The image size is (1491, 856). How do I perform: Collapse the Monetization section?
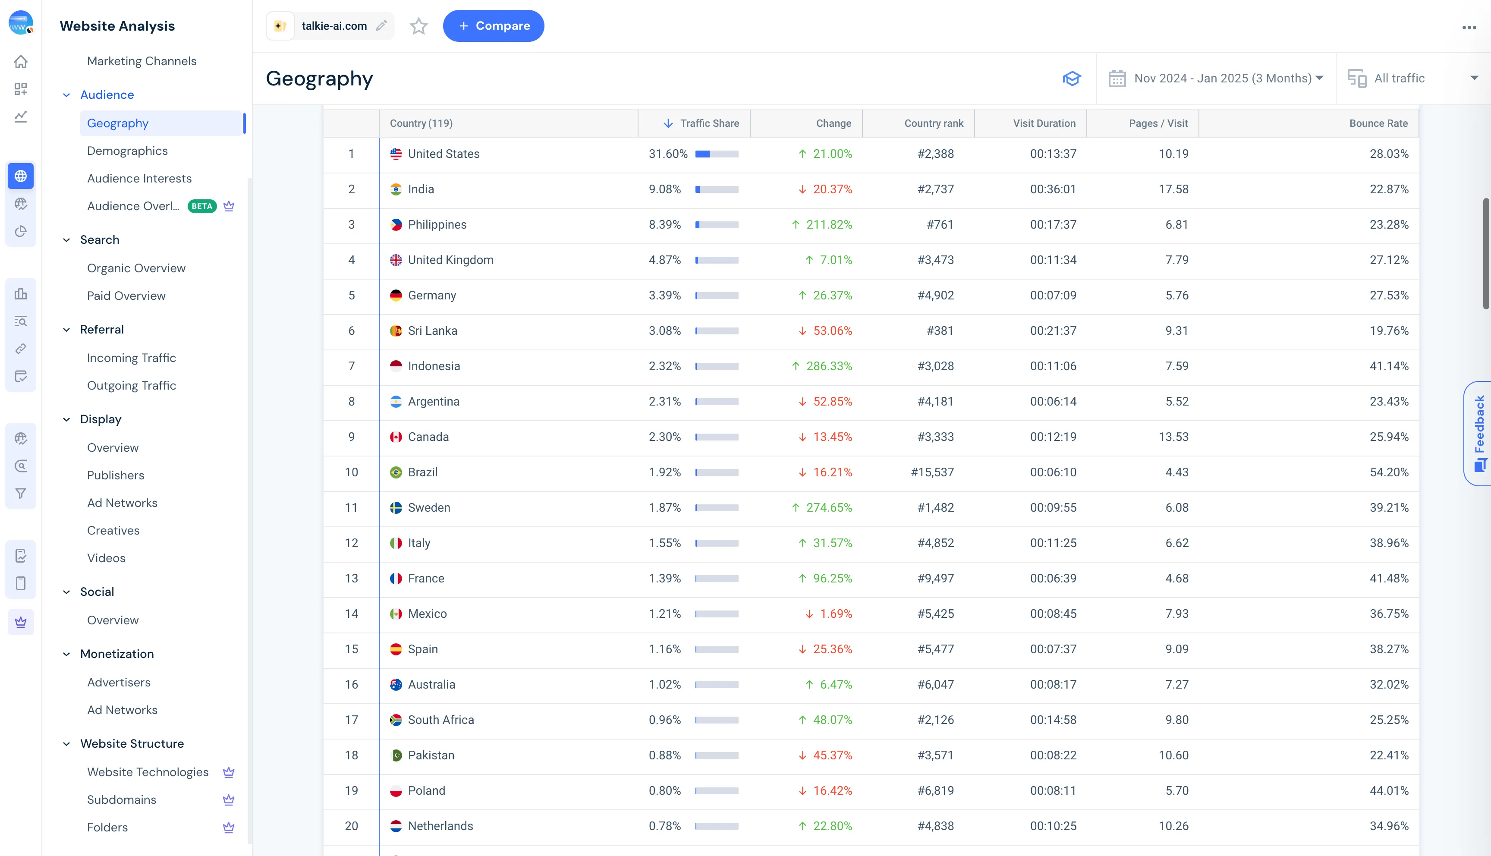[66, 654]
